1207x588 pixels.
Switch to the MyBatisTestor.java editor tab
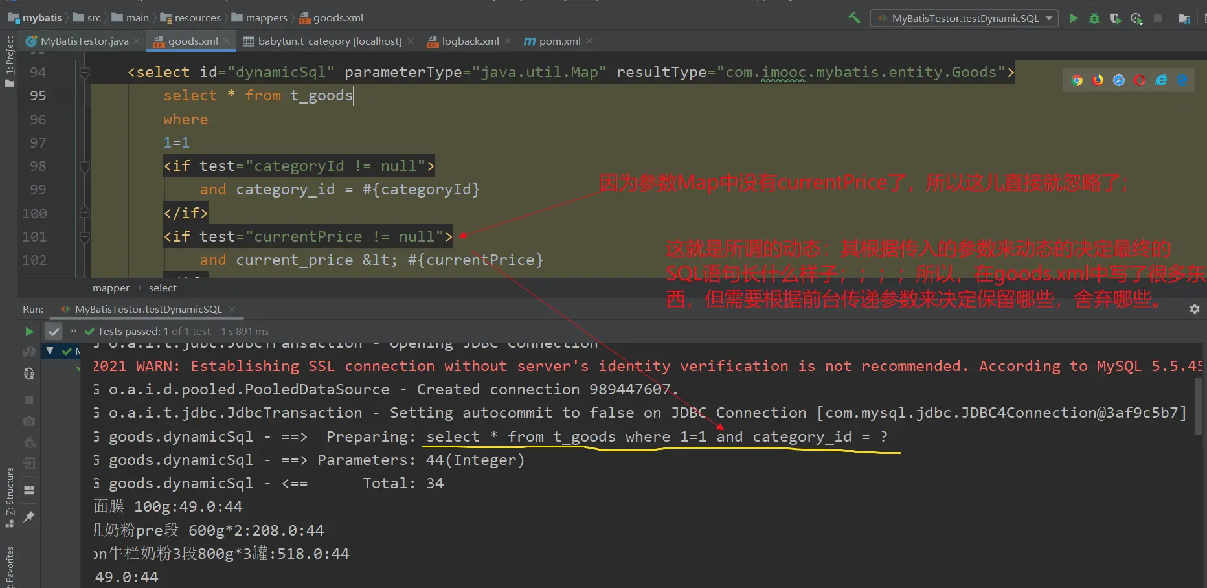click(x=83, y=41)
